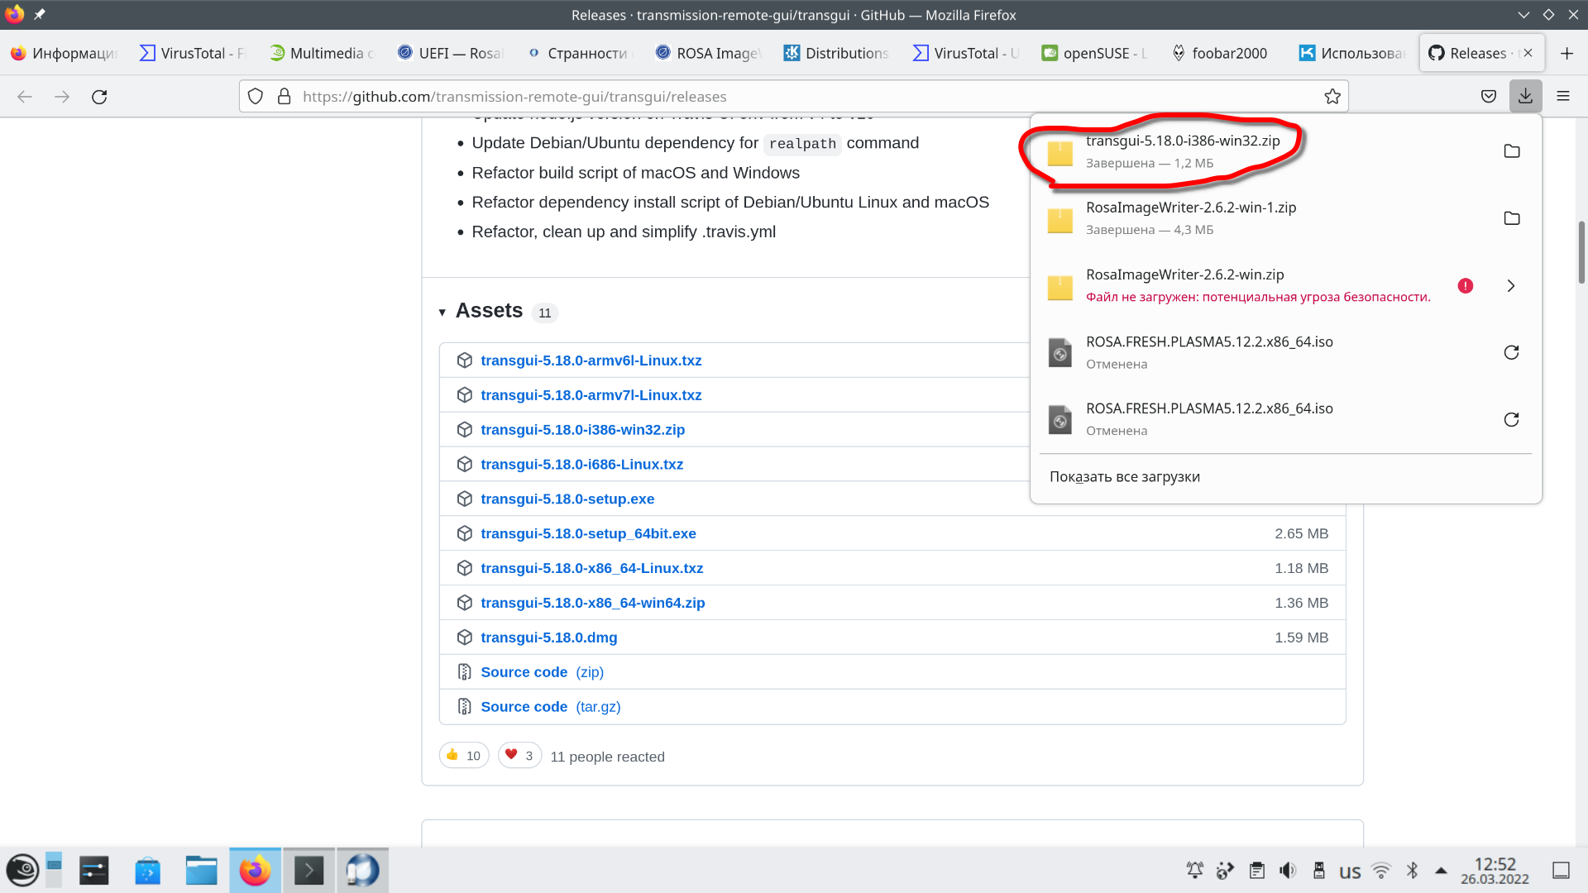Click Показать все загрузки link
The image size is (1588, 893).
point(1124,476)
